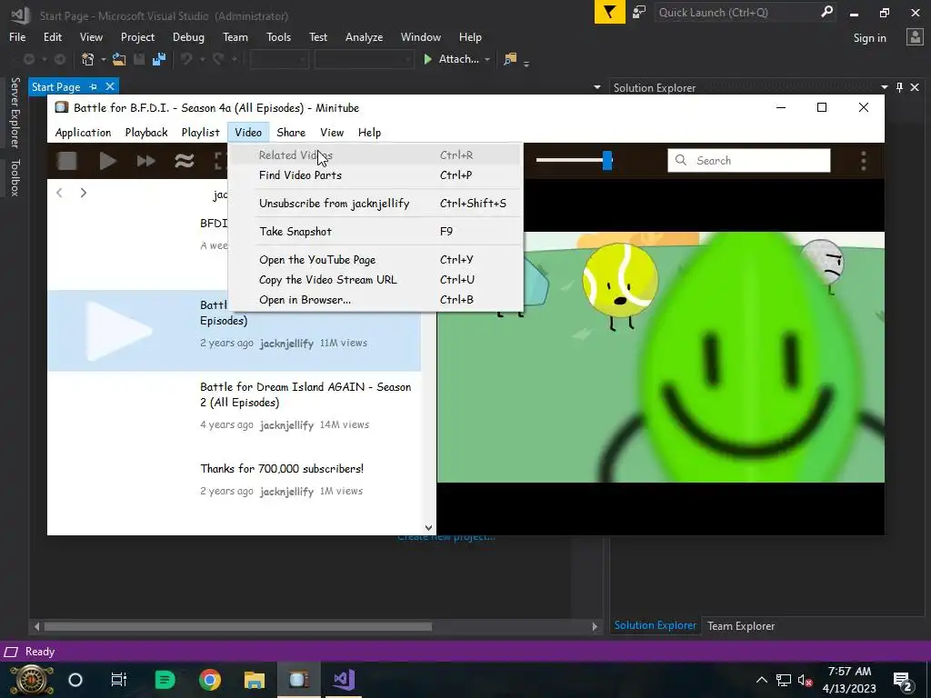The height and width of the screenshot is (698, 931).
Task: Select the Solution Explorer bottom tab
Action: pos(655,625)
